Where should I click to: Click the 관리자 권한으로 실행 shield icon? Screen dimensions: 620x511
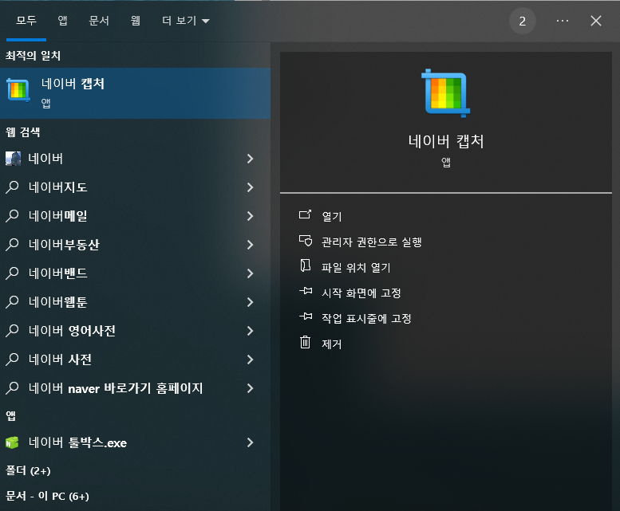point(306,241)
